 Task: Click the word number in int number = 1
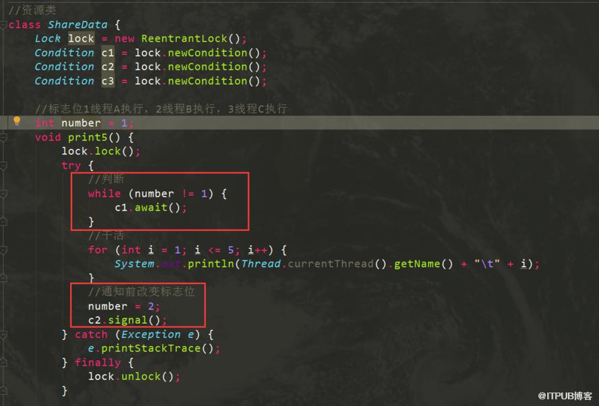tap(81, 123)
